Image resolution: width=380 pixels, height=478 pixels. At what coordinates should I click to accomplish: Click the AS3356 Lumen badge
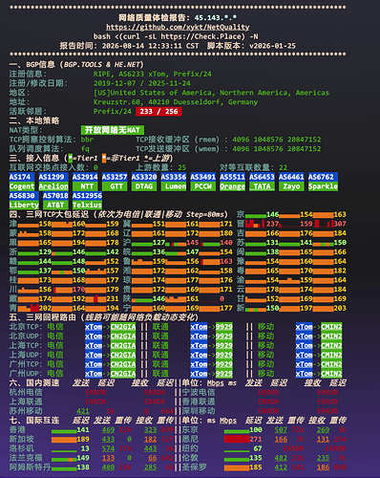pos(174,182)
